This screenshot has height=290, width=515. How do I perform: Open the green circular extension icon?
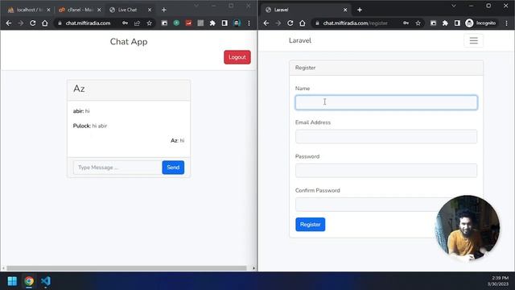pyautogui.click(x=176, y=23)
